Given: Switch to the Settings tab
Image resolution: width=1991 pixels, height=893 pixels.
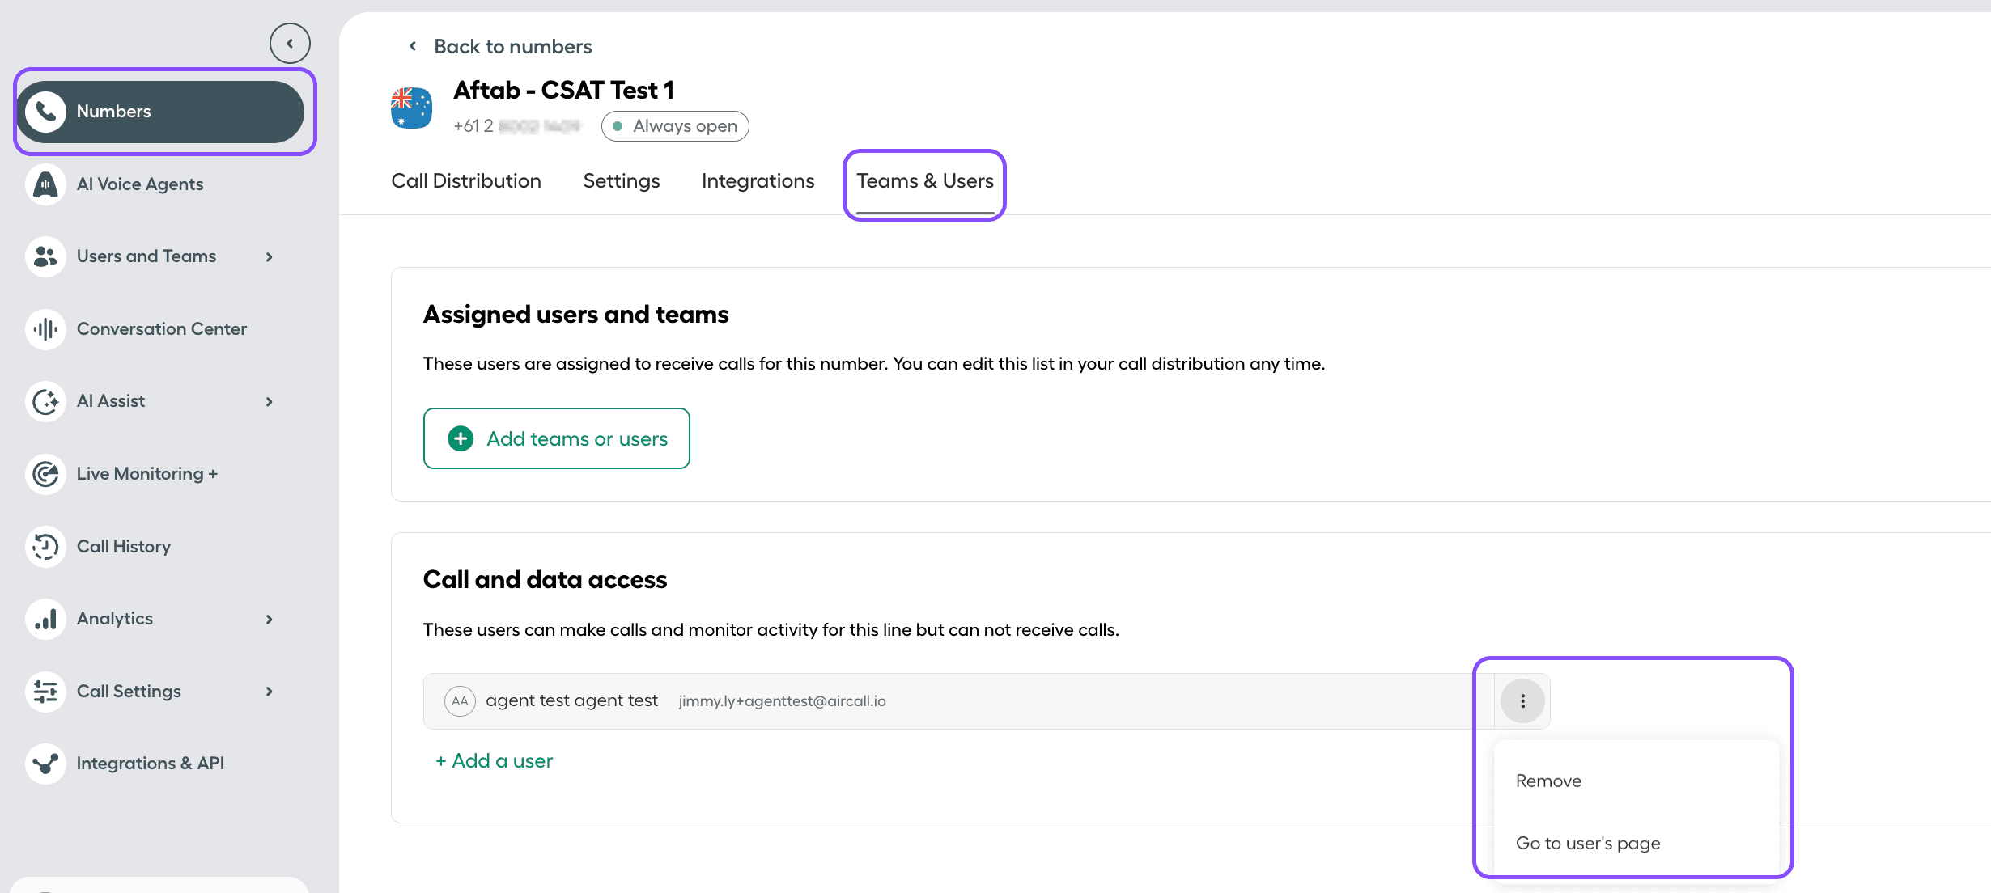Looking at the screenshot, I should point(621,181).
